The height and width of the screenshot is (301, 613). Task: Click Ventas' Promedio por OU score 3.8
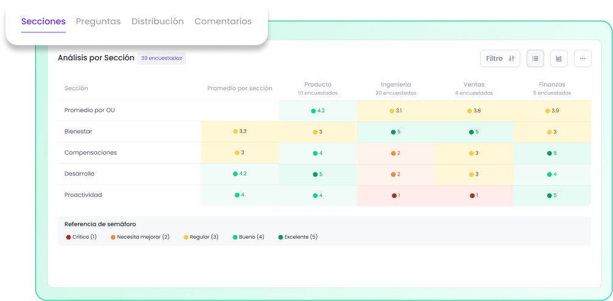(x=474, y=111)
